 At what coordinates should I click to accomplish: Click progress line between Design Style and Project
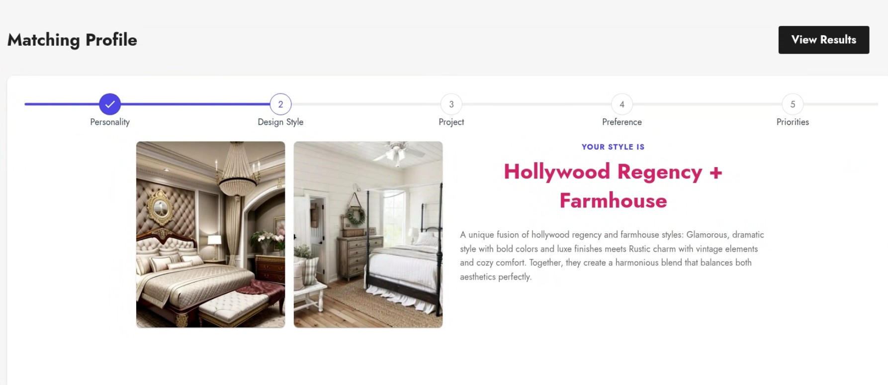point(365,104)
